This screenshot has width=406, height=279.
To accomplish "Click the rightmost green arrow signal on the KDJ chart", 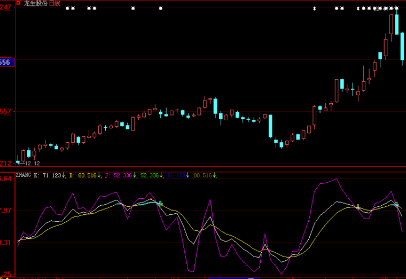I will tap(396, 205).
